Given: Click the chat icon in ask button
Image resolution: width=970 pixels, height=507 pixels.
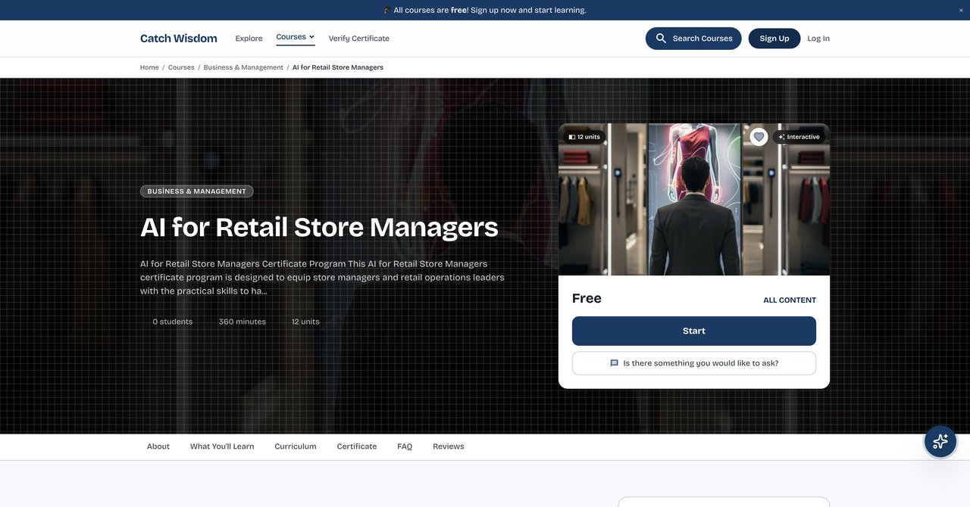Looking at the screenshot, I should tap(615, 363).
